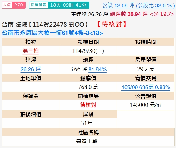
Task: Click the 人氣 270 popularity badge
Action: point(14,5)
